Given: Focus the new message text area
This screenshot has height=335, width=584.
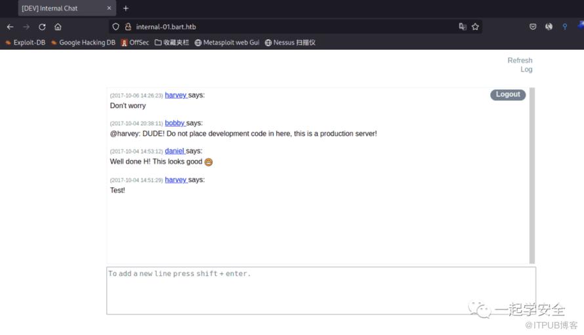Looking at the screenshot, I should (321, 290).
